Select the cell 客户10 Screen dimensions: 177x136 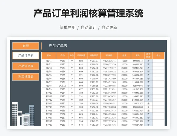(49, 93)
